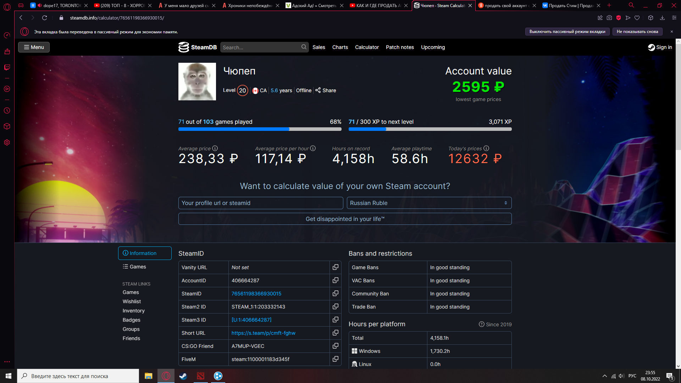Viewport: 681px width, 383px height.
Task: Open Calculator in SteamDB navigation
Action: [367, 47]
